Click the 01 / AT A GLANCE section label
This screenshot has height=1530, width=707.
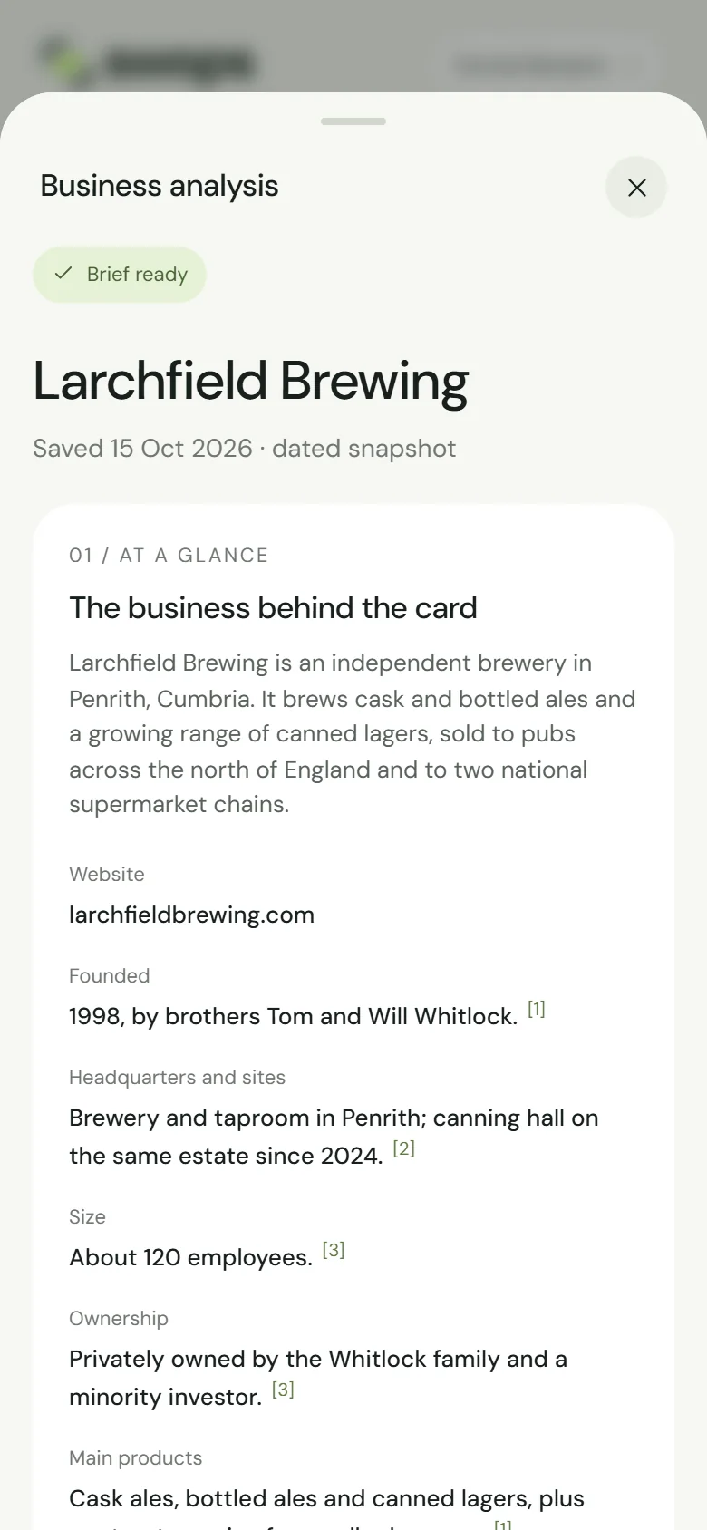169,556
